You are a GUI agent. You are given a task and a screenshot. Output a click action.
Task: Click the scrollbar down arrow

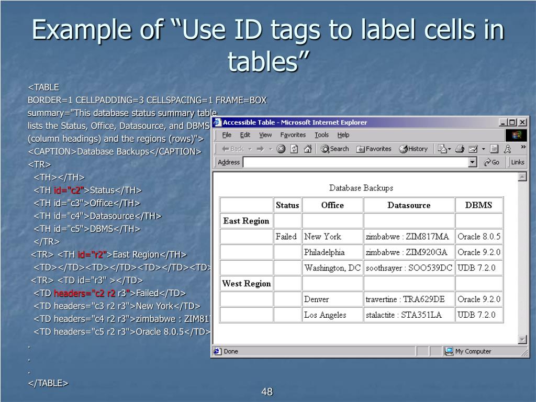tap(522, 339)
